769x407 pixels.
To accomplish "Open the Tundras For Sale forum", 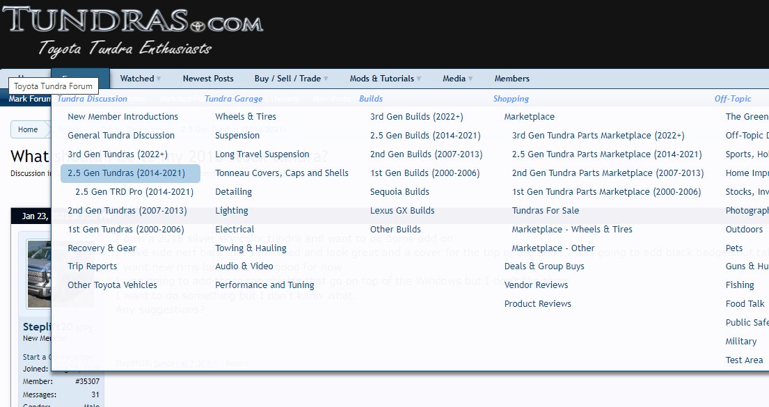I will click(546, 210).
